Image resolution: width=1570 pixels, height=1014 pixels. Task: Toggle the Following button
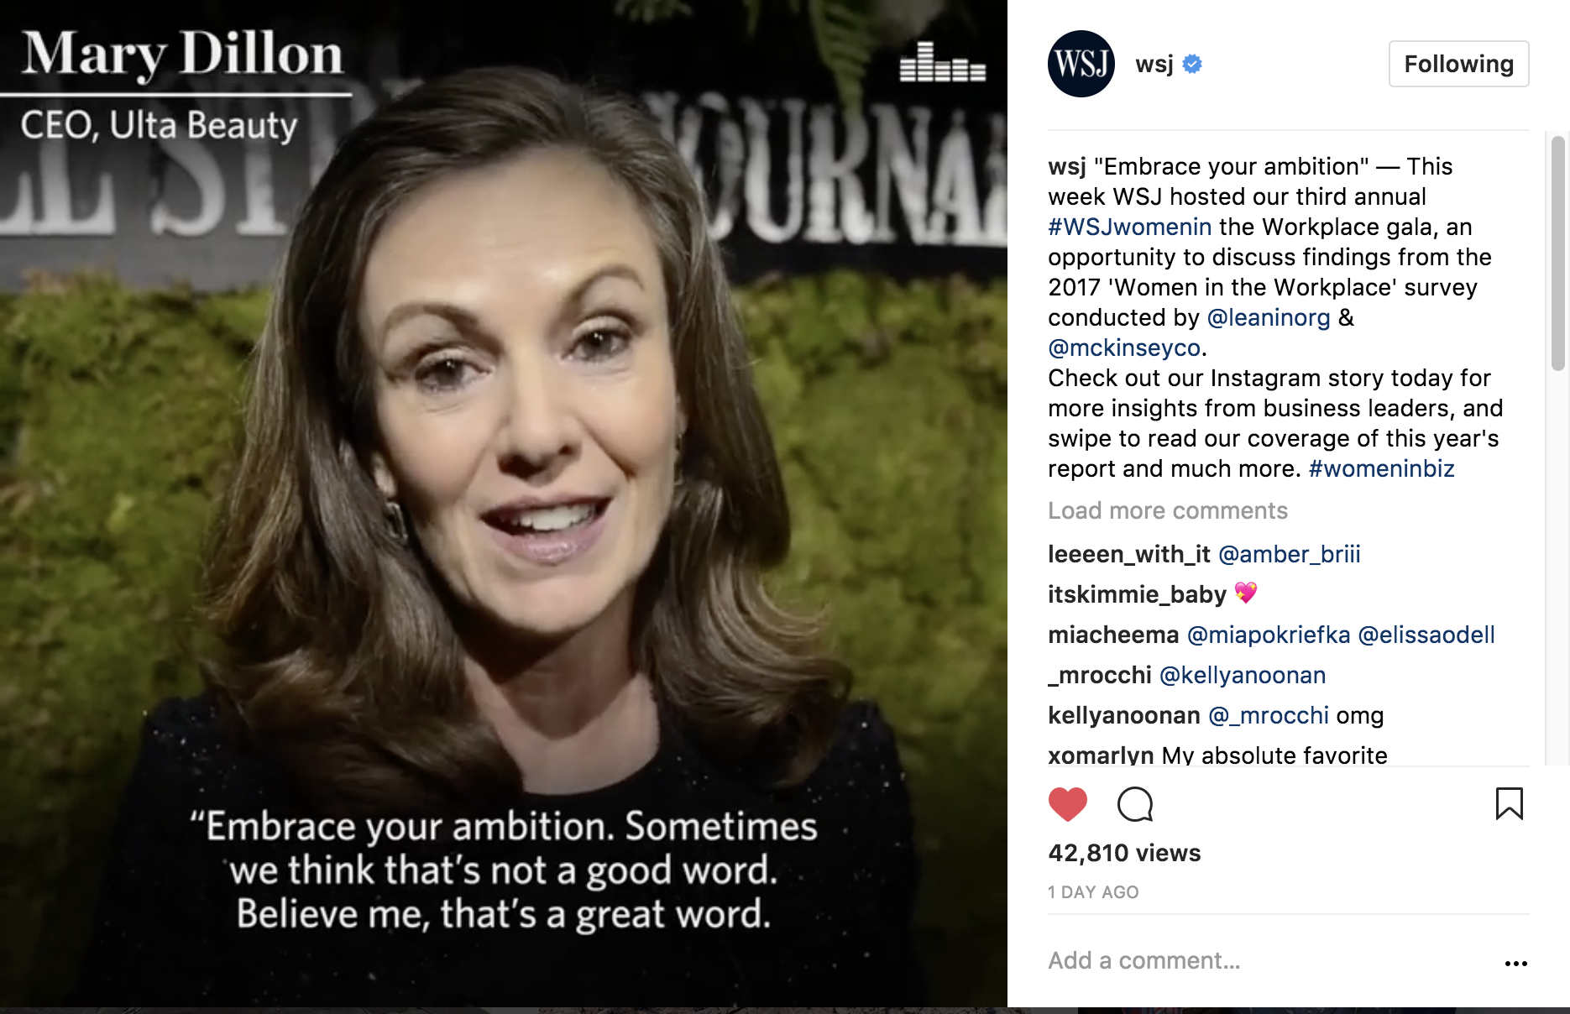tap(1458, 64)
